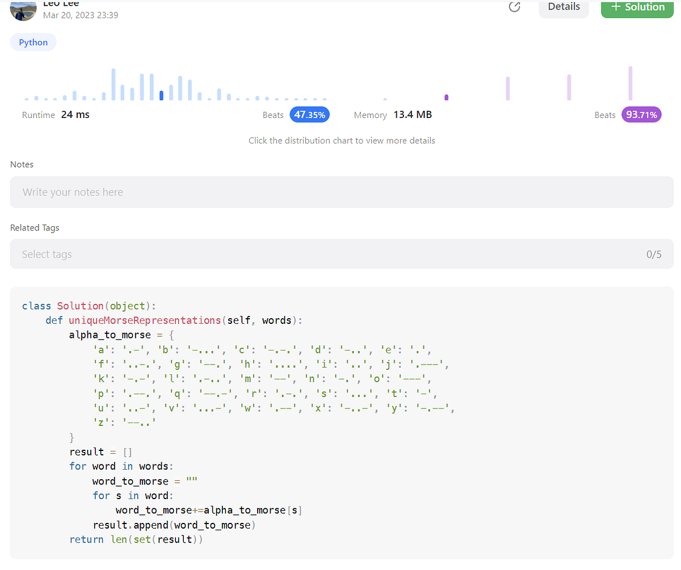The image size is (681, 570).
Task: Click Leo Lee's profile avatar
Action: point(23,11)
